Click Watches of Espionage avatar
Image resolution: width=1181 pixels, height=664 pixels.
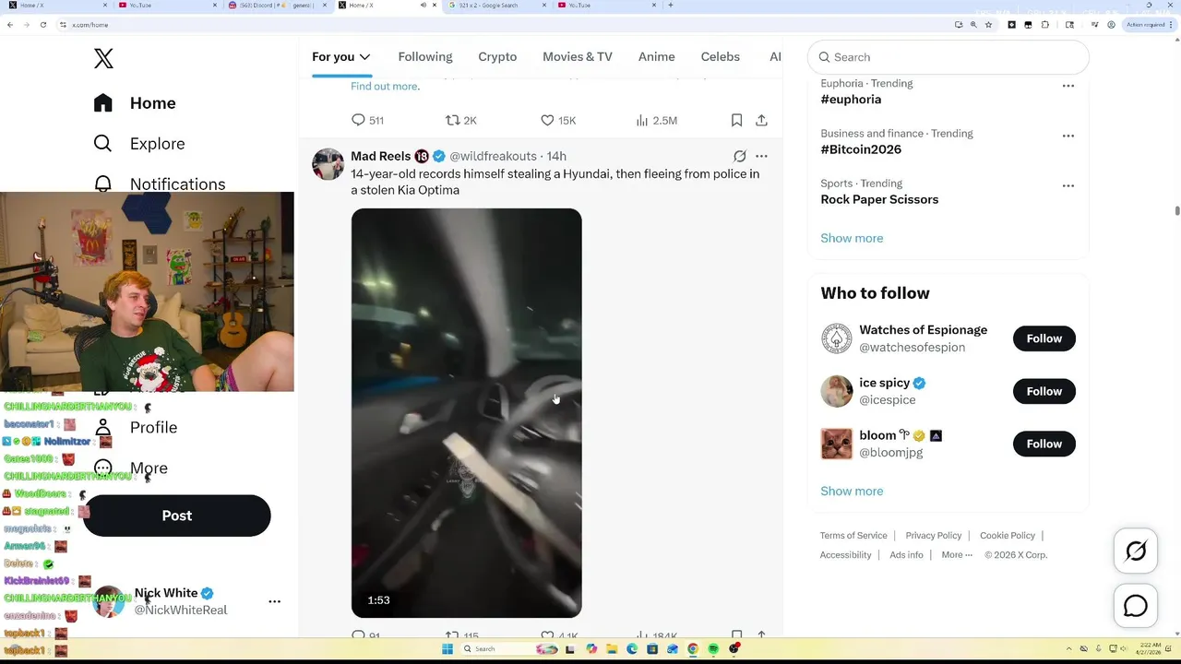(837, 338)
